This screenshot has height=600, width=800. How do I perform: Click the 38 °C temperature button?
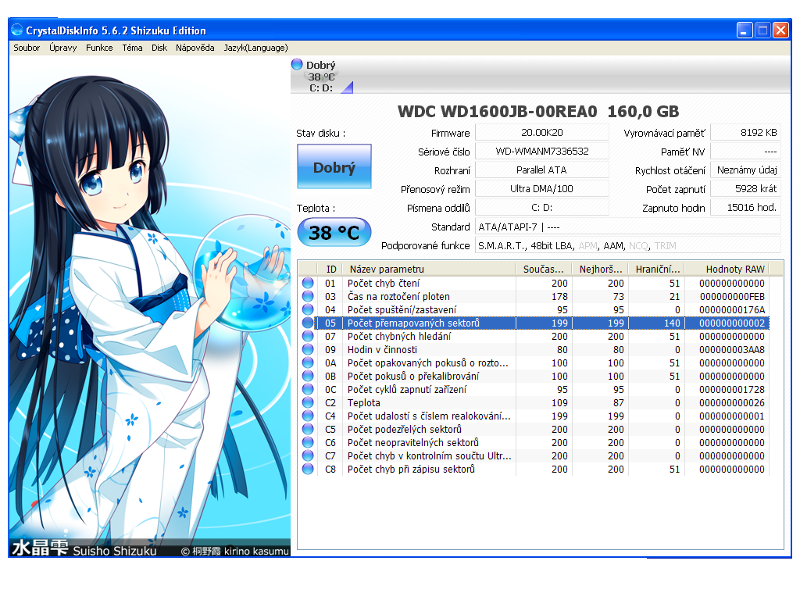[334, 233]
